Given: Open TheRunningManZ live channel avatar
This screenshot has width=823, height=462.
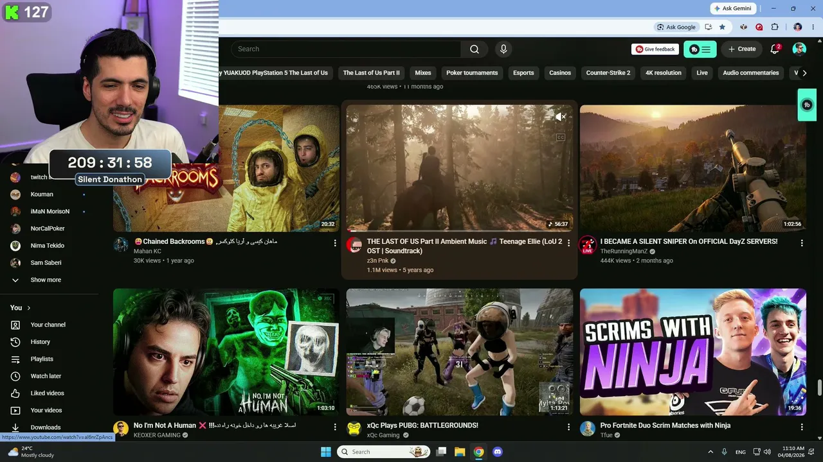Looking at the screenshot, I should coord(588,244).
